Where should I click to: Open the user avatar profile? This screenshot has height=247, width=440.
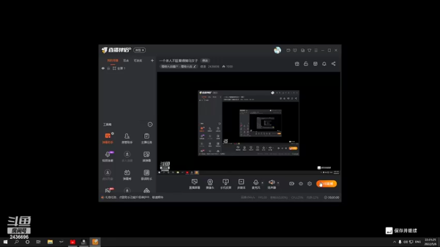[x=277, y=50]
